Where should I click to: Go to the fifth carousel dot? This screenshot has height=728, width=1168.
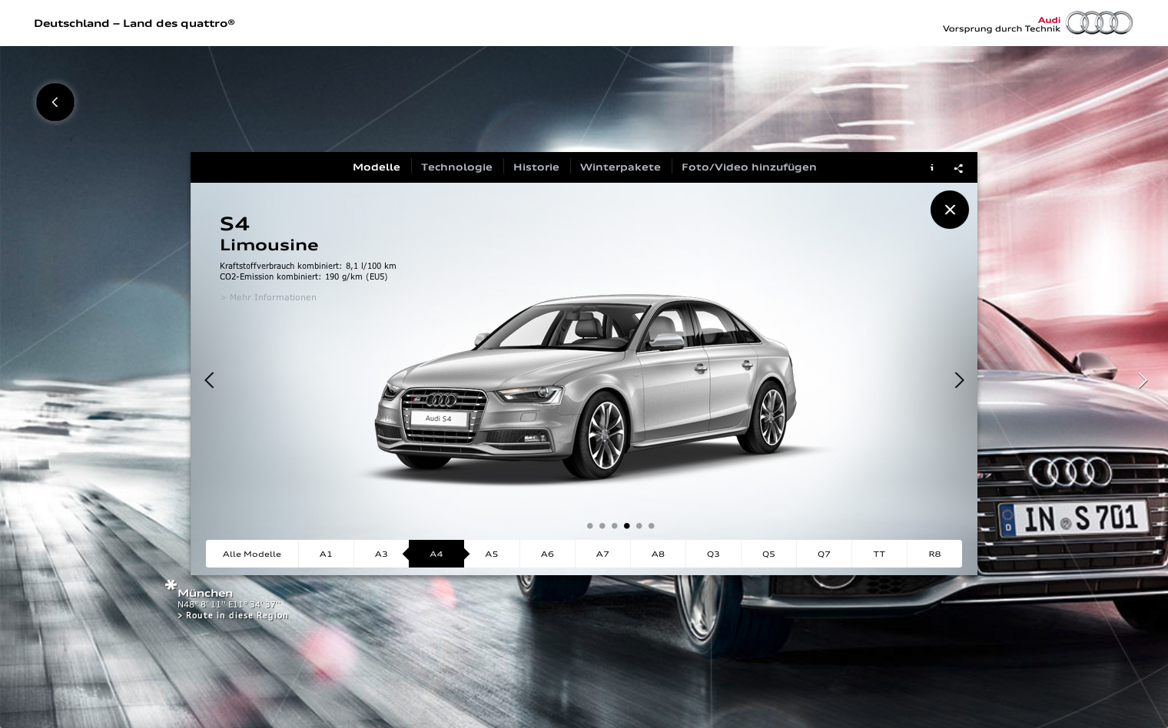pos(639,526)
